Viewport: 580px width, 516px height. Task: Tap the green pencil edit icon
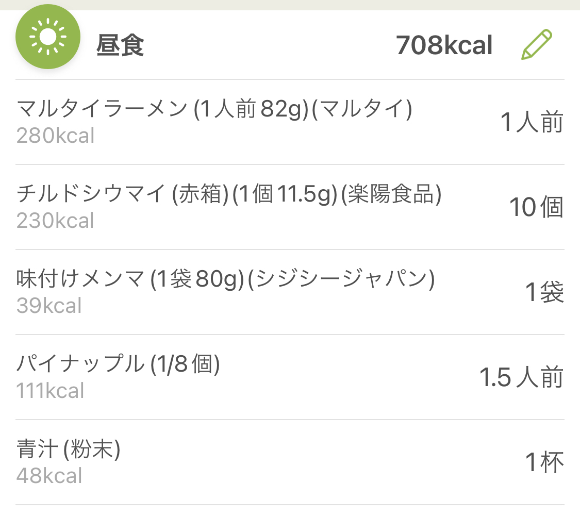coord(537,45)
